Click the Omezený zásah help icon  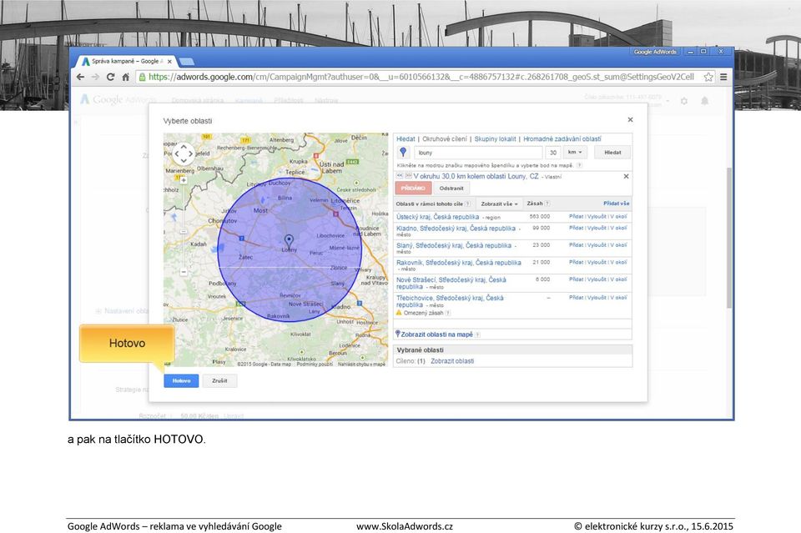[448, 313]
